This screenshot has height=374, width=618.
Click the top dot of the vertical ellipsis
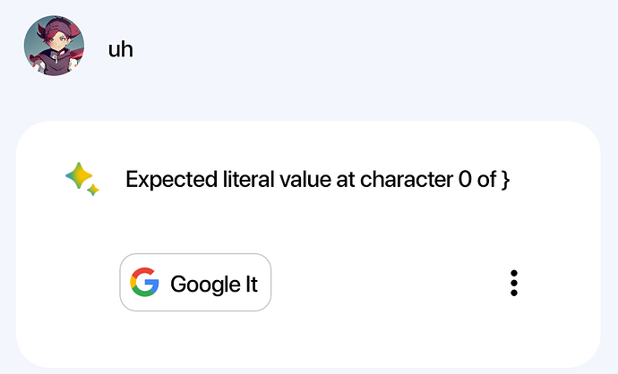click(x=514, y=272)
